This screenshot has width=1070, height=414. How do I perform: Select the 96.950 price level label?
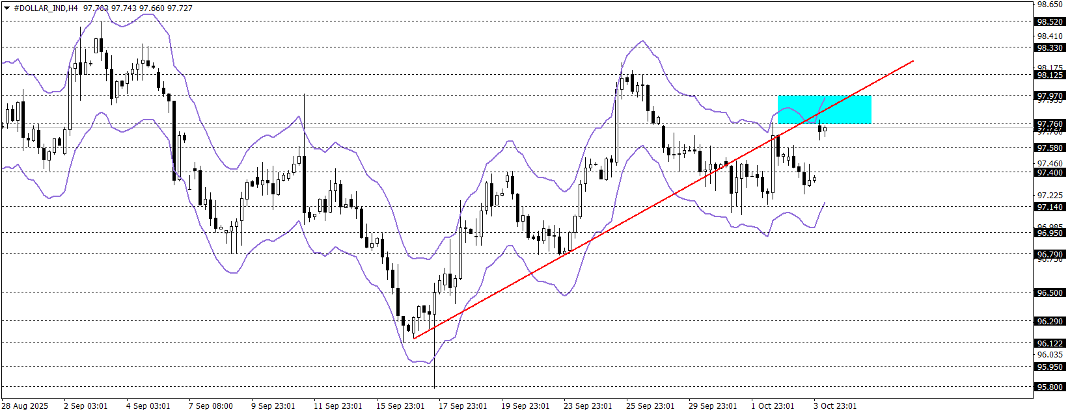tap(1050, 233)
